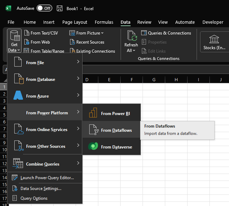The image size is (229, 206).
Task: Toggle the AutoSave switch
Action: point(44,8)
